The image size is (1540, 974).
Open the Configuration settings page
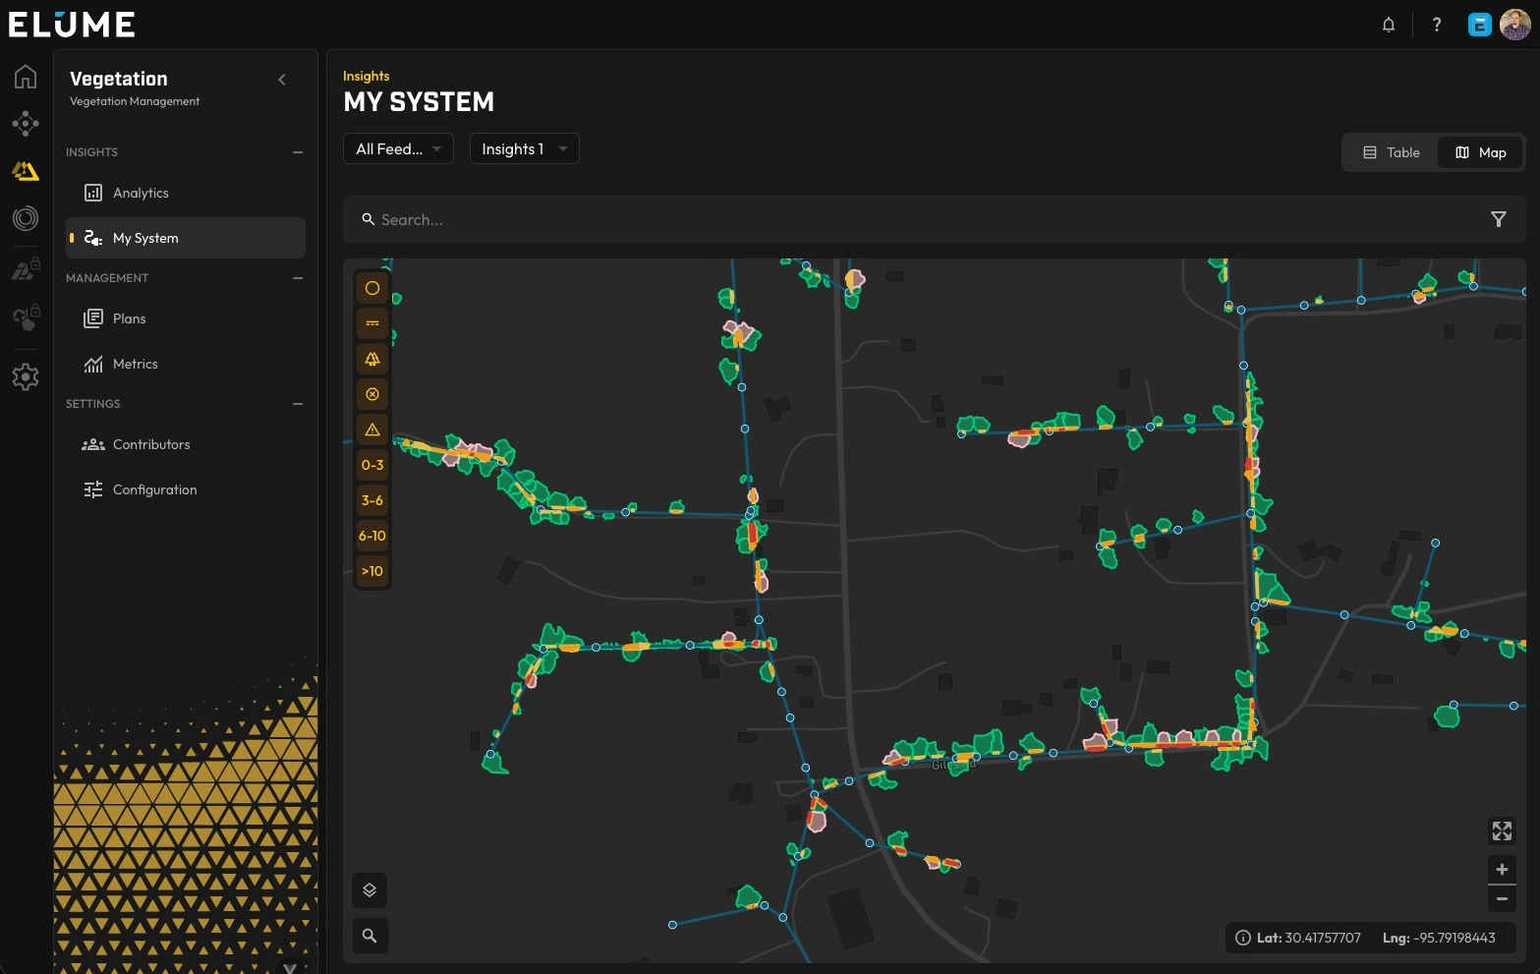(x=154, y=489)
